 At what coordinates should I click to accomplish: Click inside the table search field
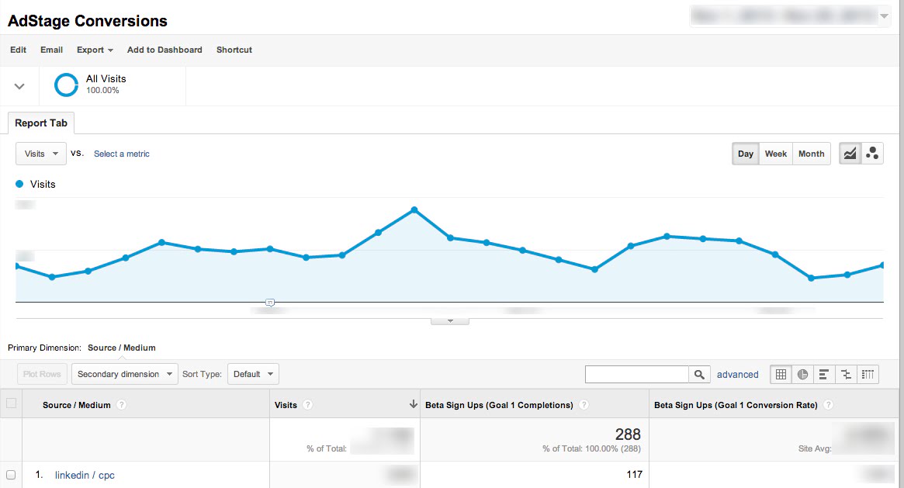(636, 374)
